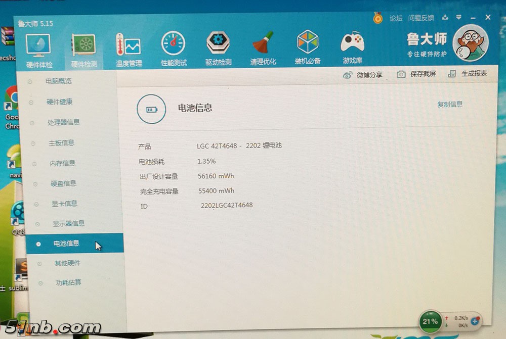The image size is (506, 339).
Task: Click the battery product text LGC 42T4648
Action: point(239,146)
